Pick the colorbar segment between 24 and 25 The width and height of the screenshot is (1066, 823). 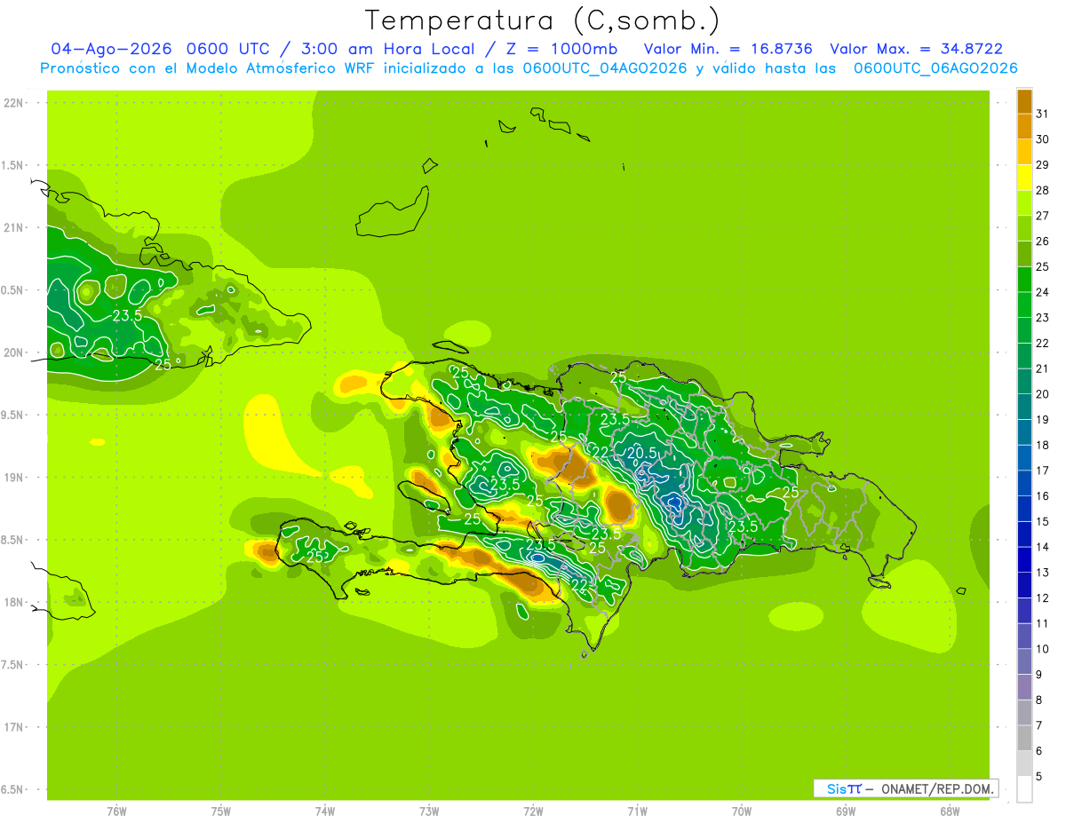tap(1024, 280)
